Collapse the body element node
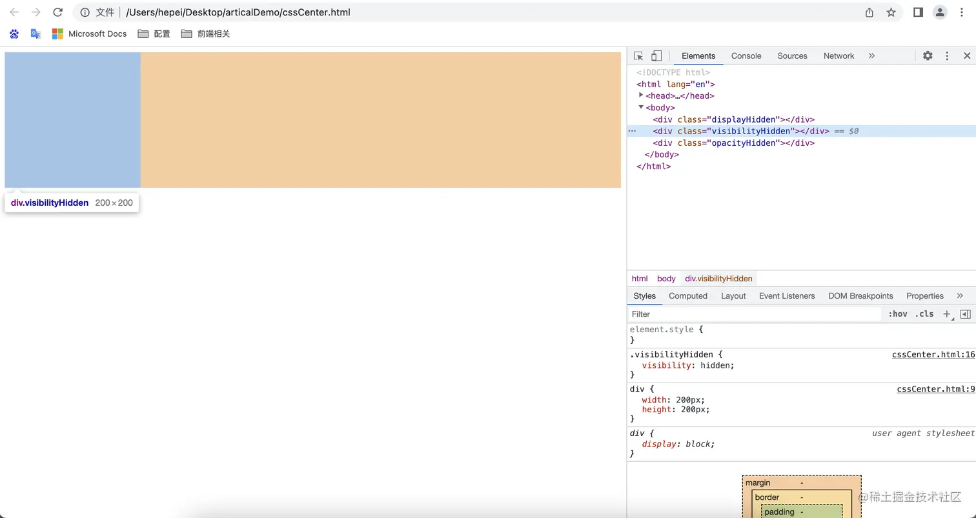The width and height of the screenshot is (976, 518). coord(641,107)
